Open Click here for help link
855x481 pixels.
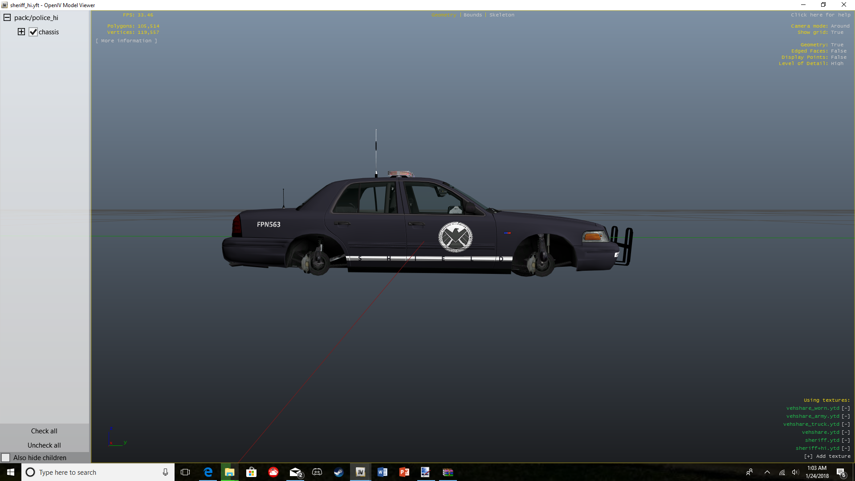[x=821, y=15]
